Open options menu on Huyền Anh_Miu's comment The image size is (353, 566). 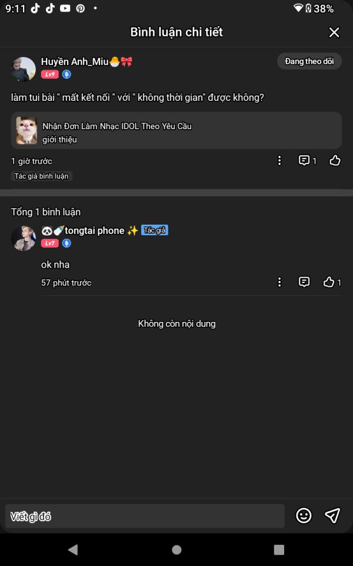click(279, 160)
